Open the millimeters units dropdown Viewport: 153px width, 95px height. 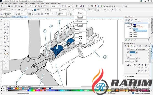(x=142, y=49)
